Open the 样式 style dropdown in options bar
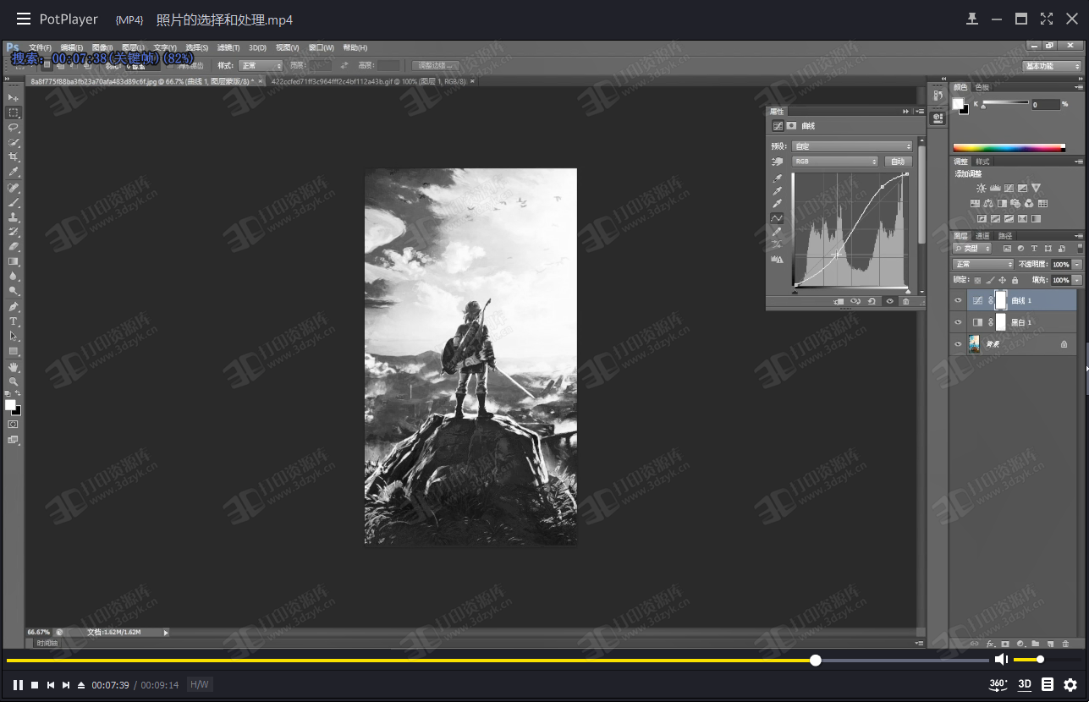Image resolution: width=1089 pixels, height=702 pixels. click(x=261, y=65)
